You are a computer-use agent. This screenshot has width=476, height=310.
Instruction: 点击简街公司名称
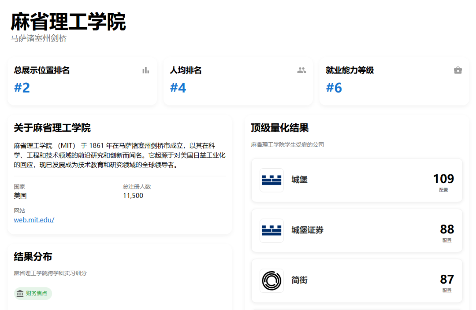[x=299, y=280]
